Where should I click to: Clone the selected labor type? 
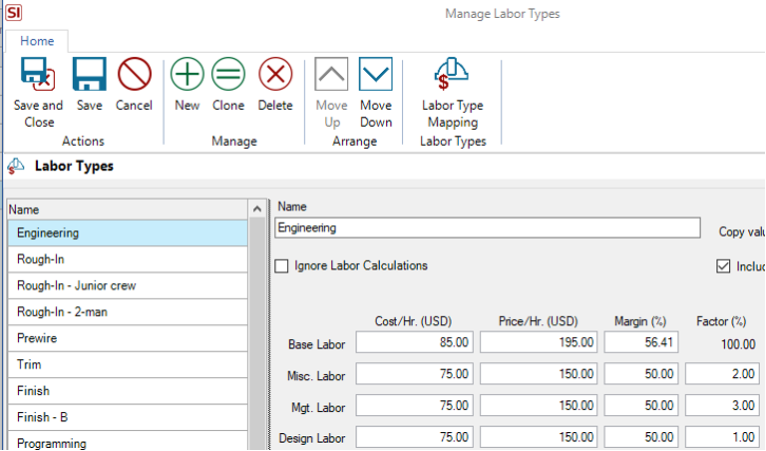228,74
